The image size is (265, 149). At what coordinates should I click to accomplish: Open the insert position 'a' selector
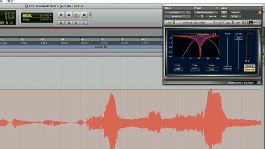coord(188,12)
